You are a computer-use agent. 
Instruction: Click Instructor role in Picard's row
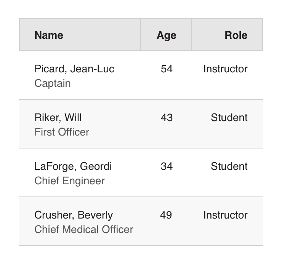point(225,69)
